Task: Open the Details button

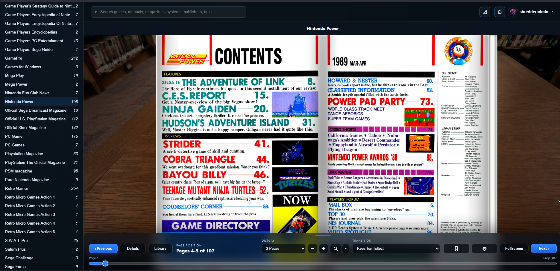Action: [x=133, y=249]
